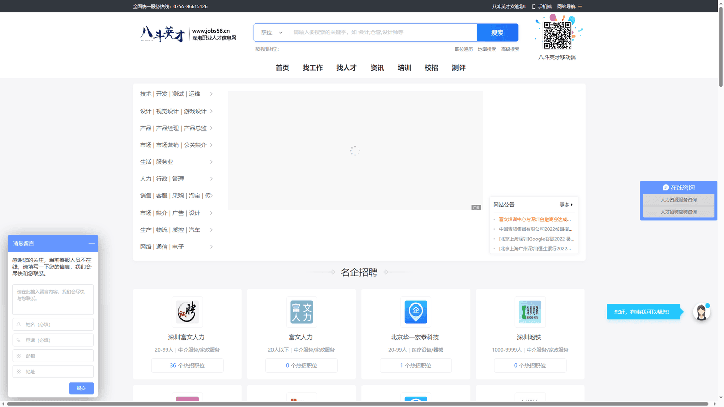This screenshot has width=724, height=407.
Task: Focus the 邮箱 field
Action: (x=53, y=356)
